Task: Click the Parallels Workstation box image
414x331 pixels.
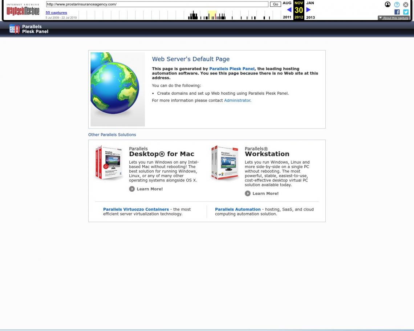Action: pos(225,163)
